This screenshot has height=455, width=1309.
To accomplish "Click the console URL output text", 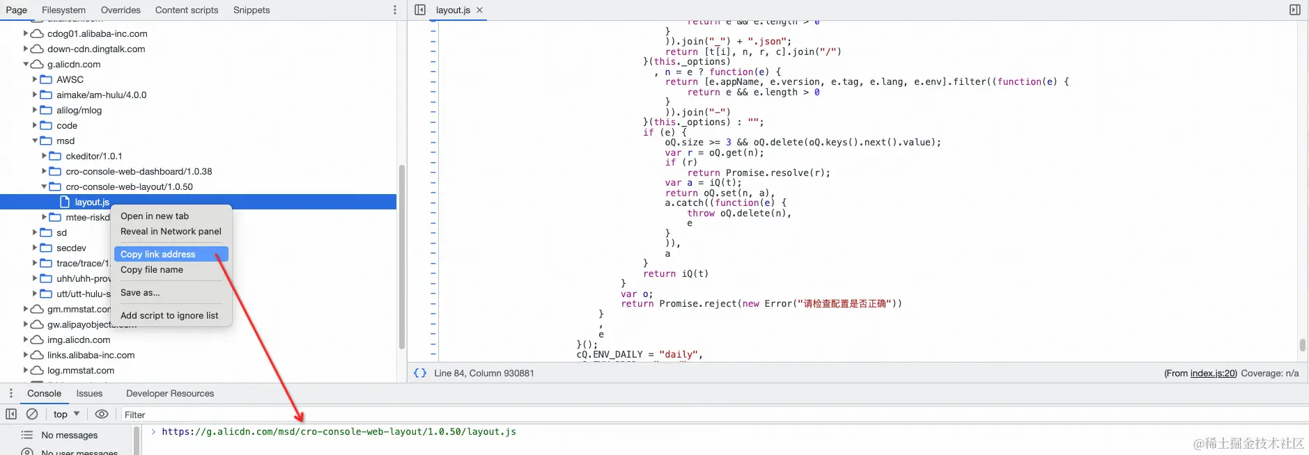I will click(339, 431).
